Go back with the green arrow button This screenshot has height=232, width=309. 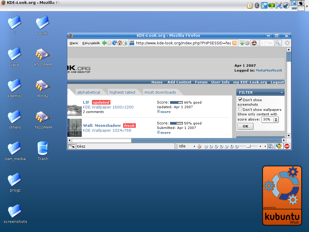(104, 43)
